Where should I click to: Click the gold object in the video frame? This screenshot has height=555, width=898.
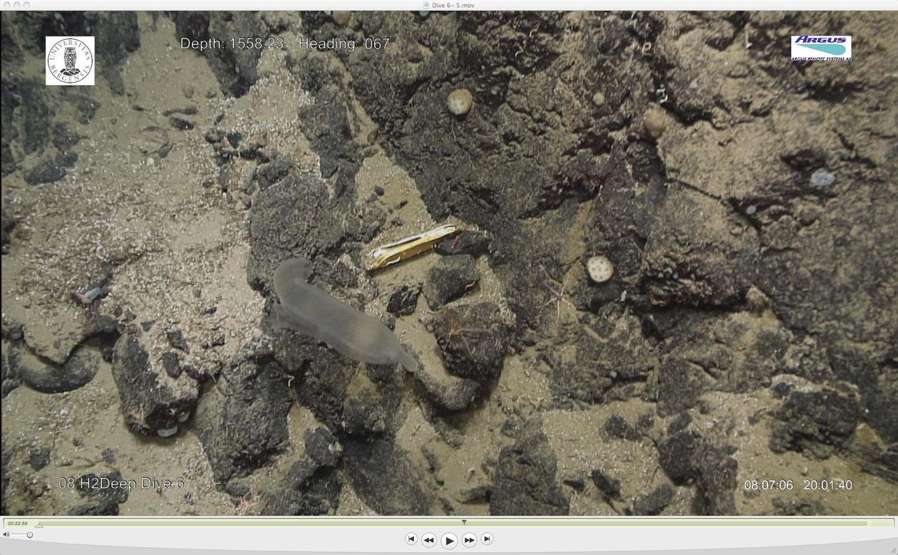(x=412, y=246)
